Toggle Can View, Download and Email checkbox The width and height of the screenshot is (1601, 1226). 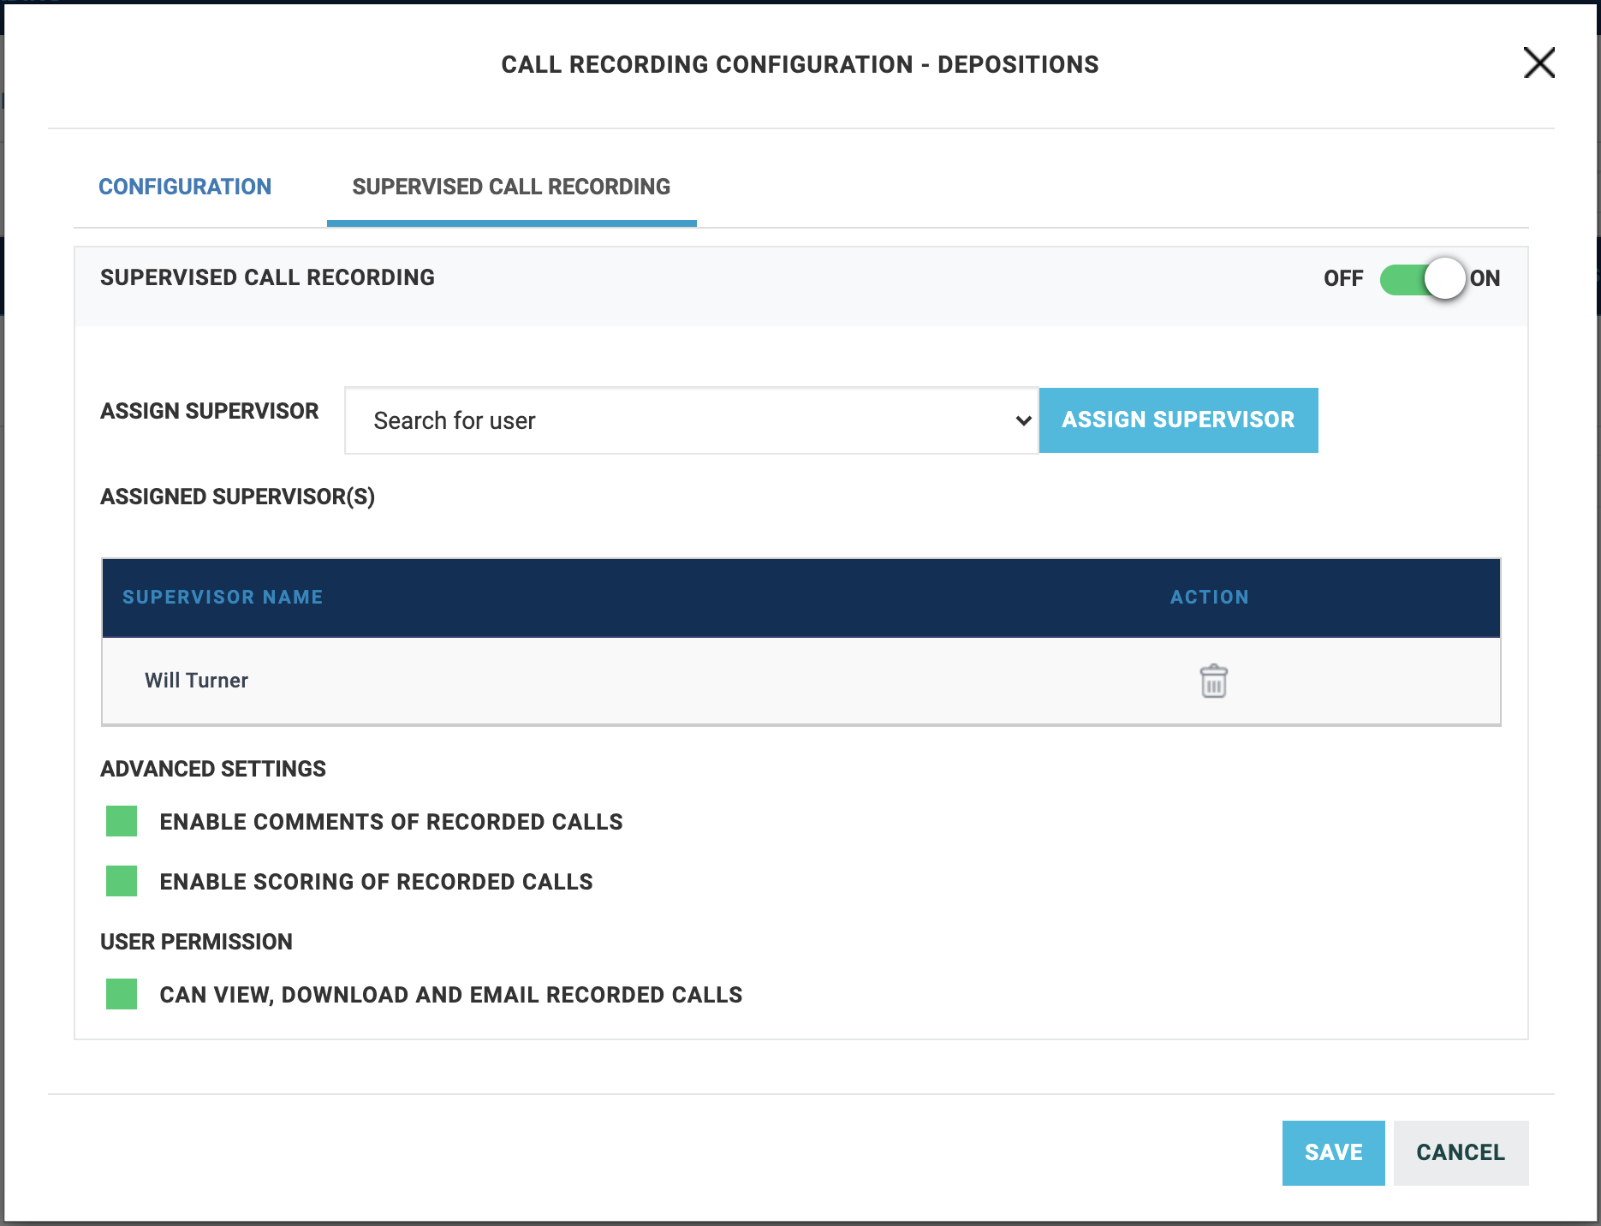click(122, 994)
